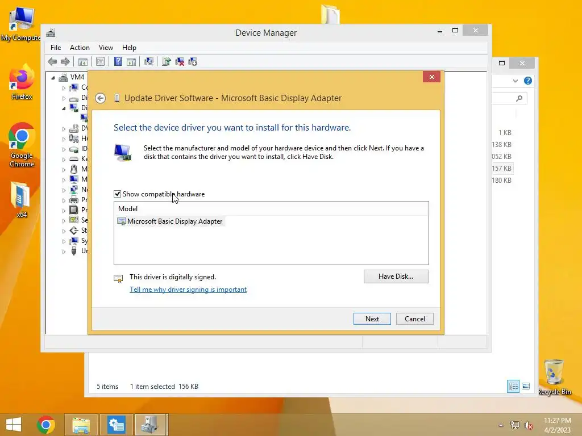This screenshot has width=582, height=436.
Task: Click the network tray icon
Action: tap(515, 425)
